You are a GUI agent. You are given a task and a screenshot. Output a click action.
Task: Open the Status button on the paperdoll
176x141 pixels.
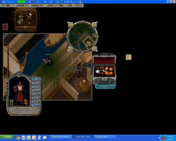tap(36, 105)
